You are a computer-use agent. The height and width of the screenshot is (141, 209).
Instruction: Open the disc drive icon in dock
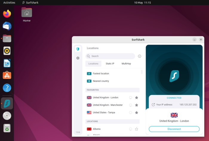click(x=7, y=116)
